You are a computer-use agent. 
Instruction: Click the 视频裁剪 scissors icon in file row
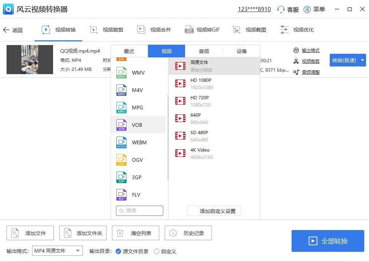[x=296, y=61]
